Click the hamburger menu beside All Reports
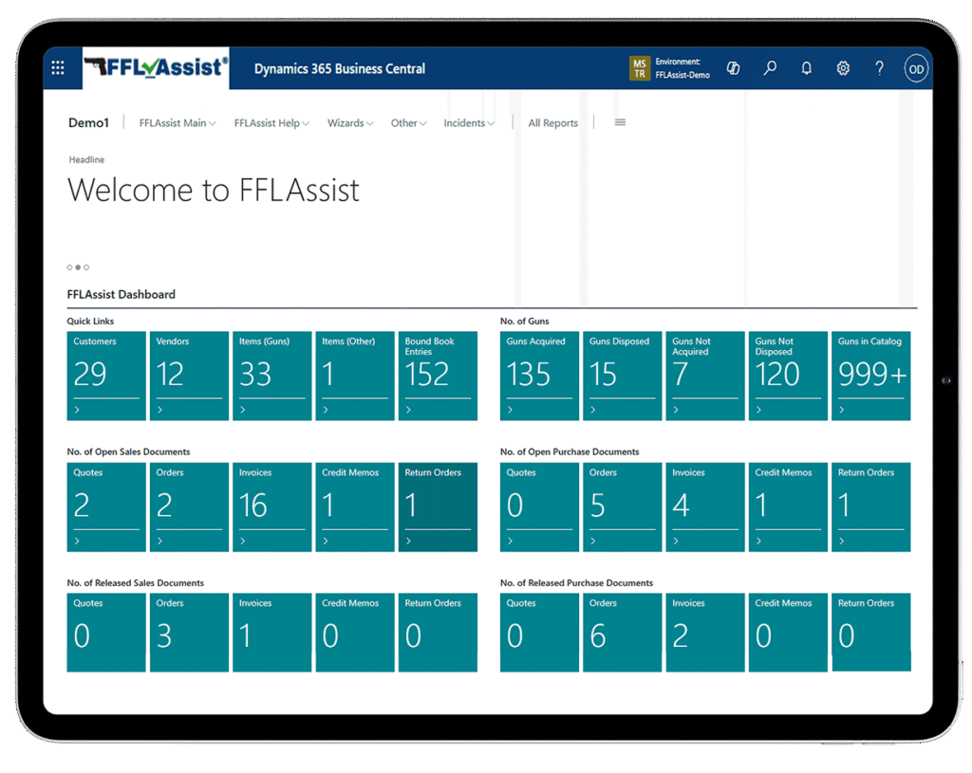This screenshot has height=773, width=972. click(x=620, y=122)
